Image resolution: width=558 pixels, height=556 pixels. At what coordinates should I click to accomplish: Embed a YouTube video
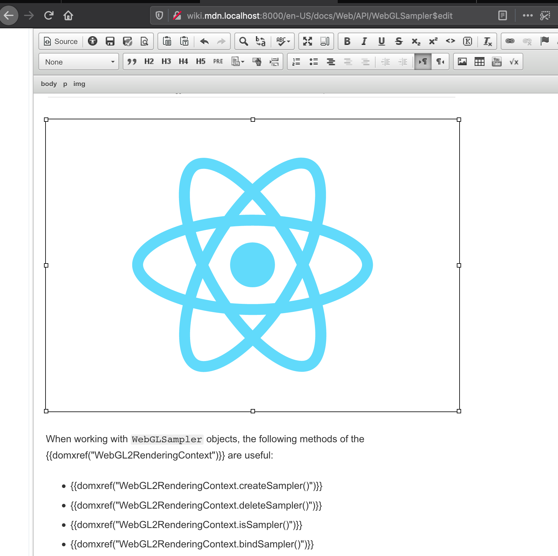pyautogui.click(x=497, y=62)
